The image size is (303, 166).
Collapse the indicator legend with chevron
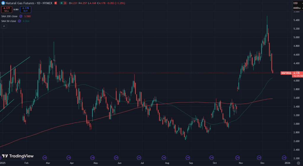(x=4, y=26)
